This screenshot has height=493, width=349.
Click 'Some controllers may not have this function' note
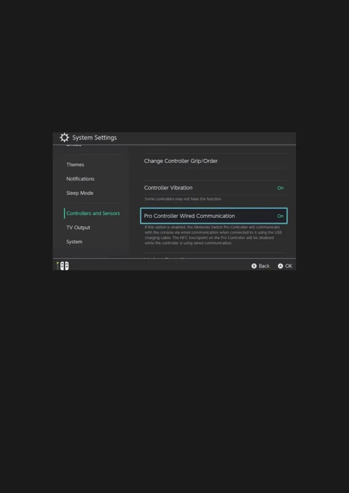pyautogui.click(x=183, y=199)
